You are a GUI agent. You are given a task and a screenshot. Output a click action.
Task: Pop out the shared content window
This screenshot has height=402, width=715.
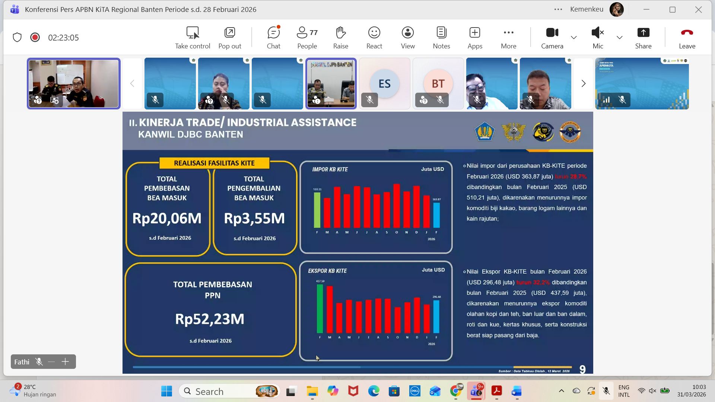tap(229, 38)
